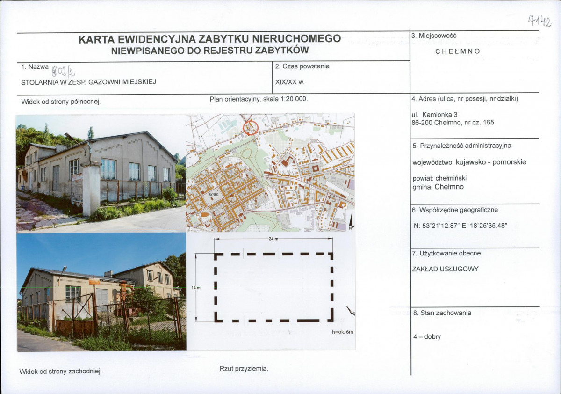This screenshot has height=394, width=561.
Task: Click the title KARTA EWIDENCYJNA ZABYTKU NIERUCHOMEGO
Action: pos(210,39)
